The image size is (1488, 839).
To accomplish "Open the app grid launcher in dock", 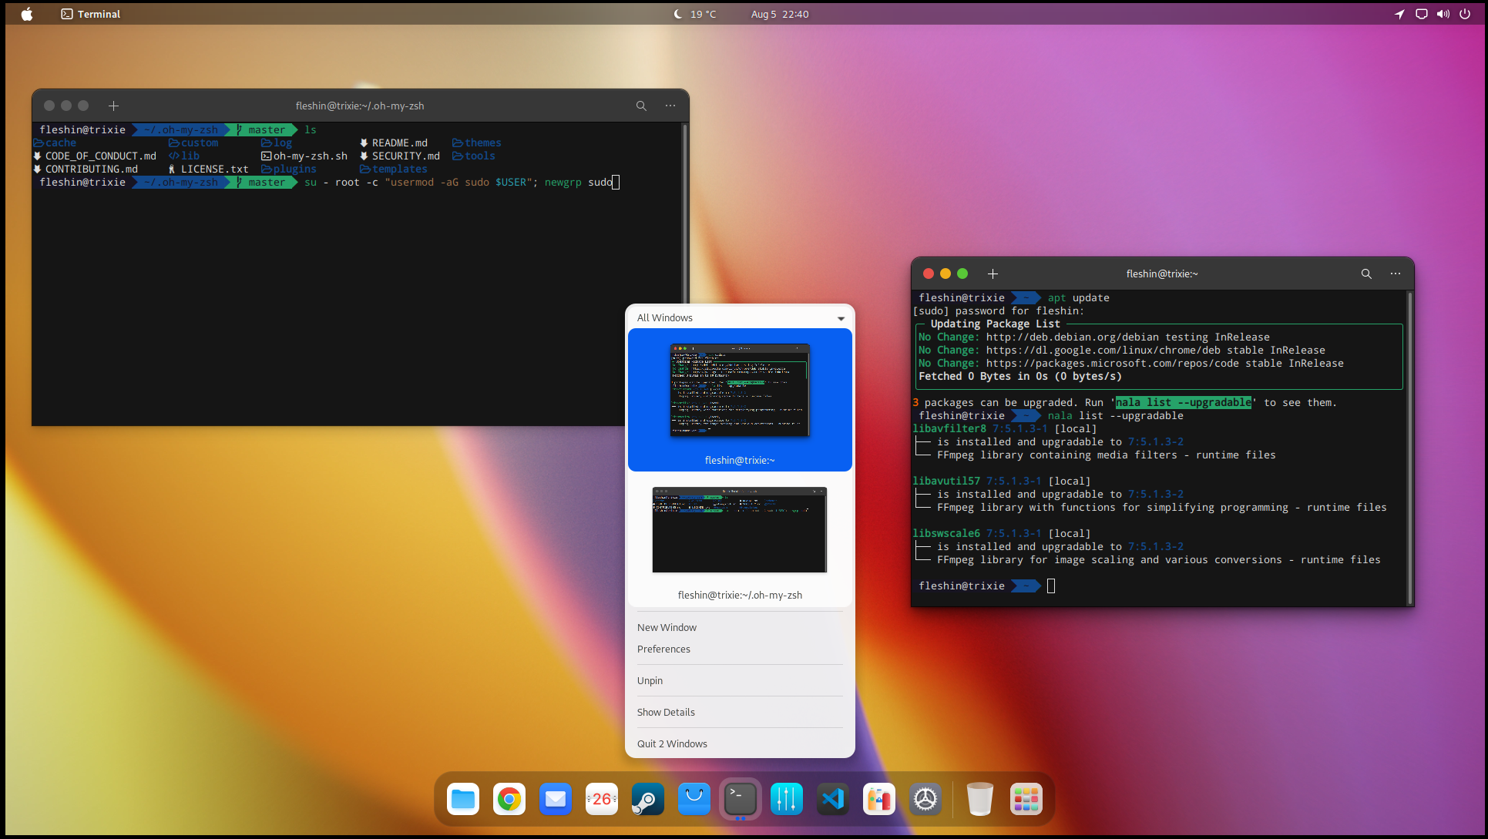I will click(x=1026, y=799).
